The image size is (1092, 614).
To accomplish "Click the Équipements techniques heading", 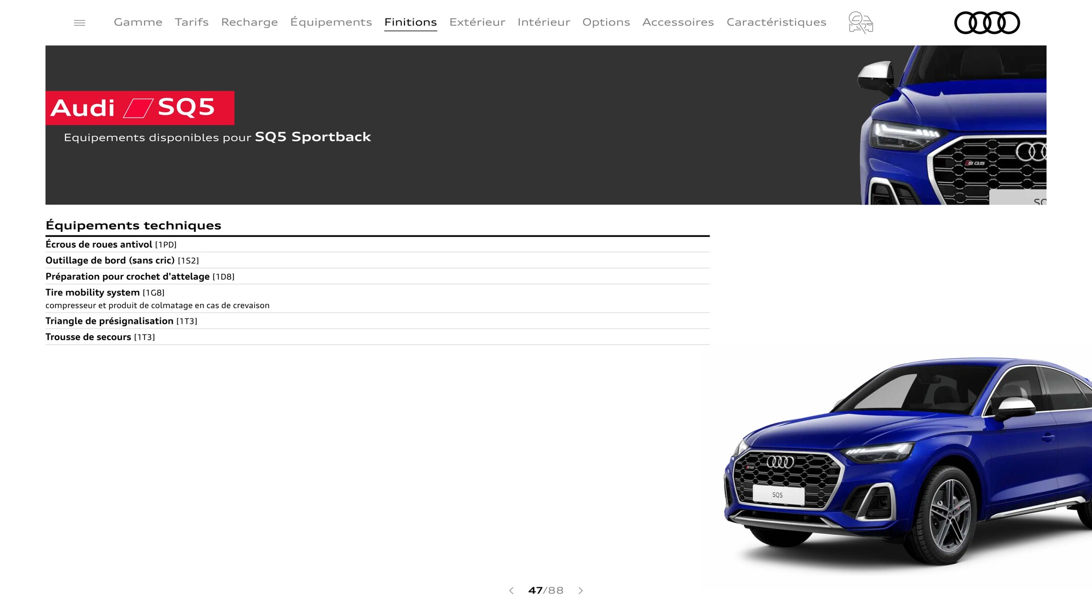I will (133, 225).
